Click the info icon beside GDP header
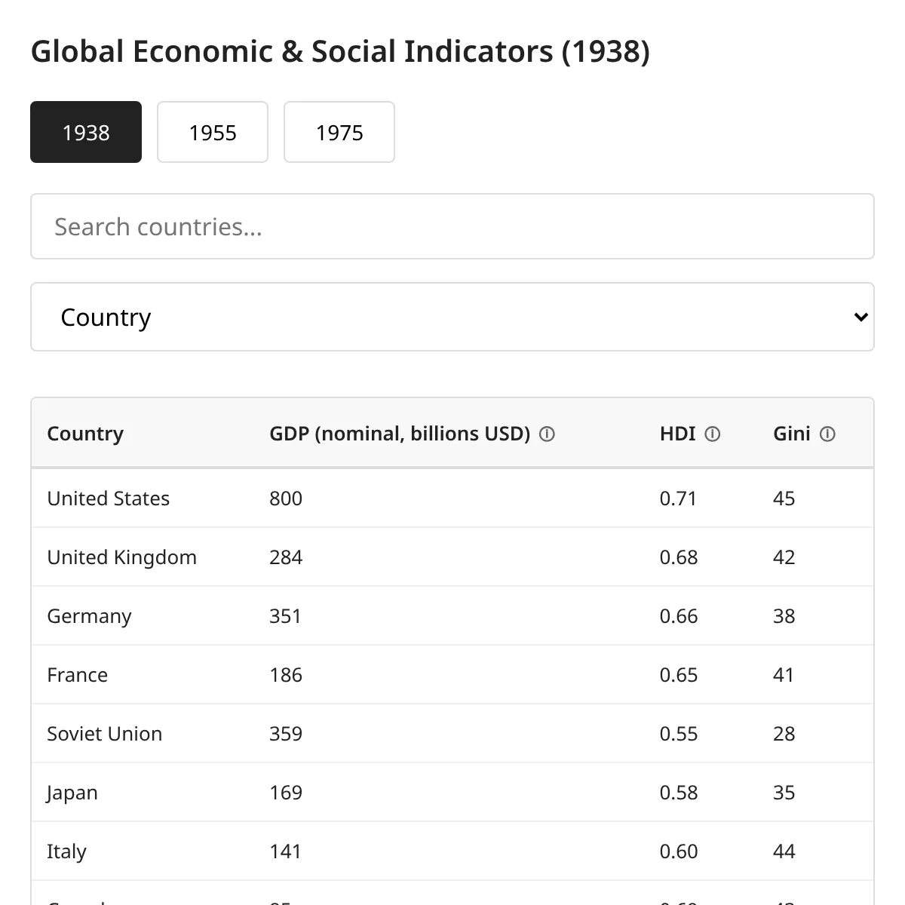Screen dimensions: 905x905 point(548,434)
